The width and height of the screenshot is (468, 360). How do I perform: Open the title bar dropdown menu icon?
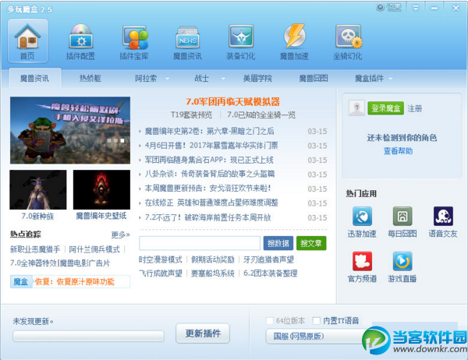point(416,8)
